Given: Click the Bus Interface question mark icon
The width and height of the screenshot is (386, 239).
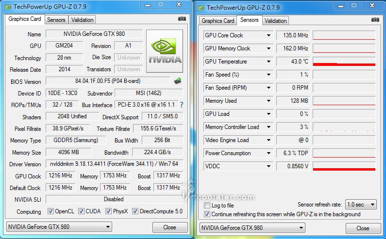Looking at the screenshot, I should pyautogui.click(x=182, y=105).
